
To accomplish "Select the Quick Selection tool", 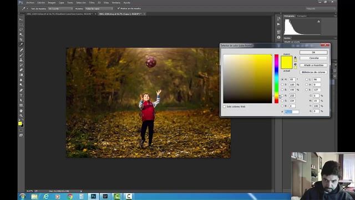I will (21, 34).
